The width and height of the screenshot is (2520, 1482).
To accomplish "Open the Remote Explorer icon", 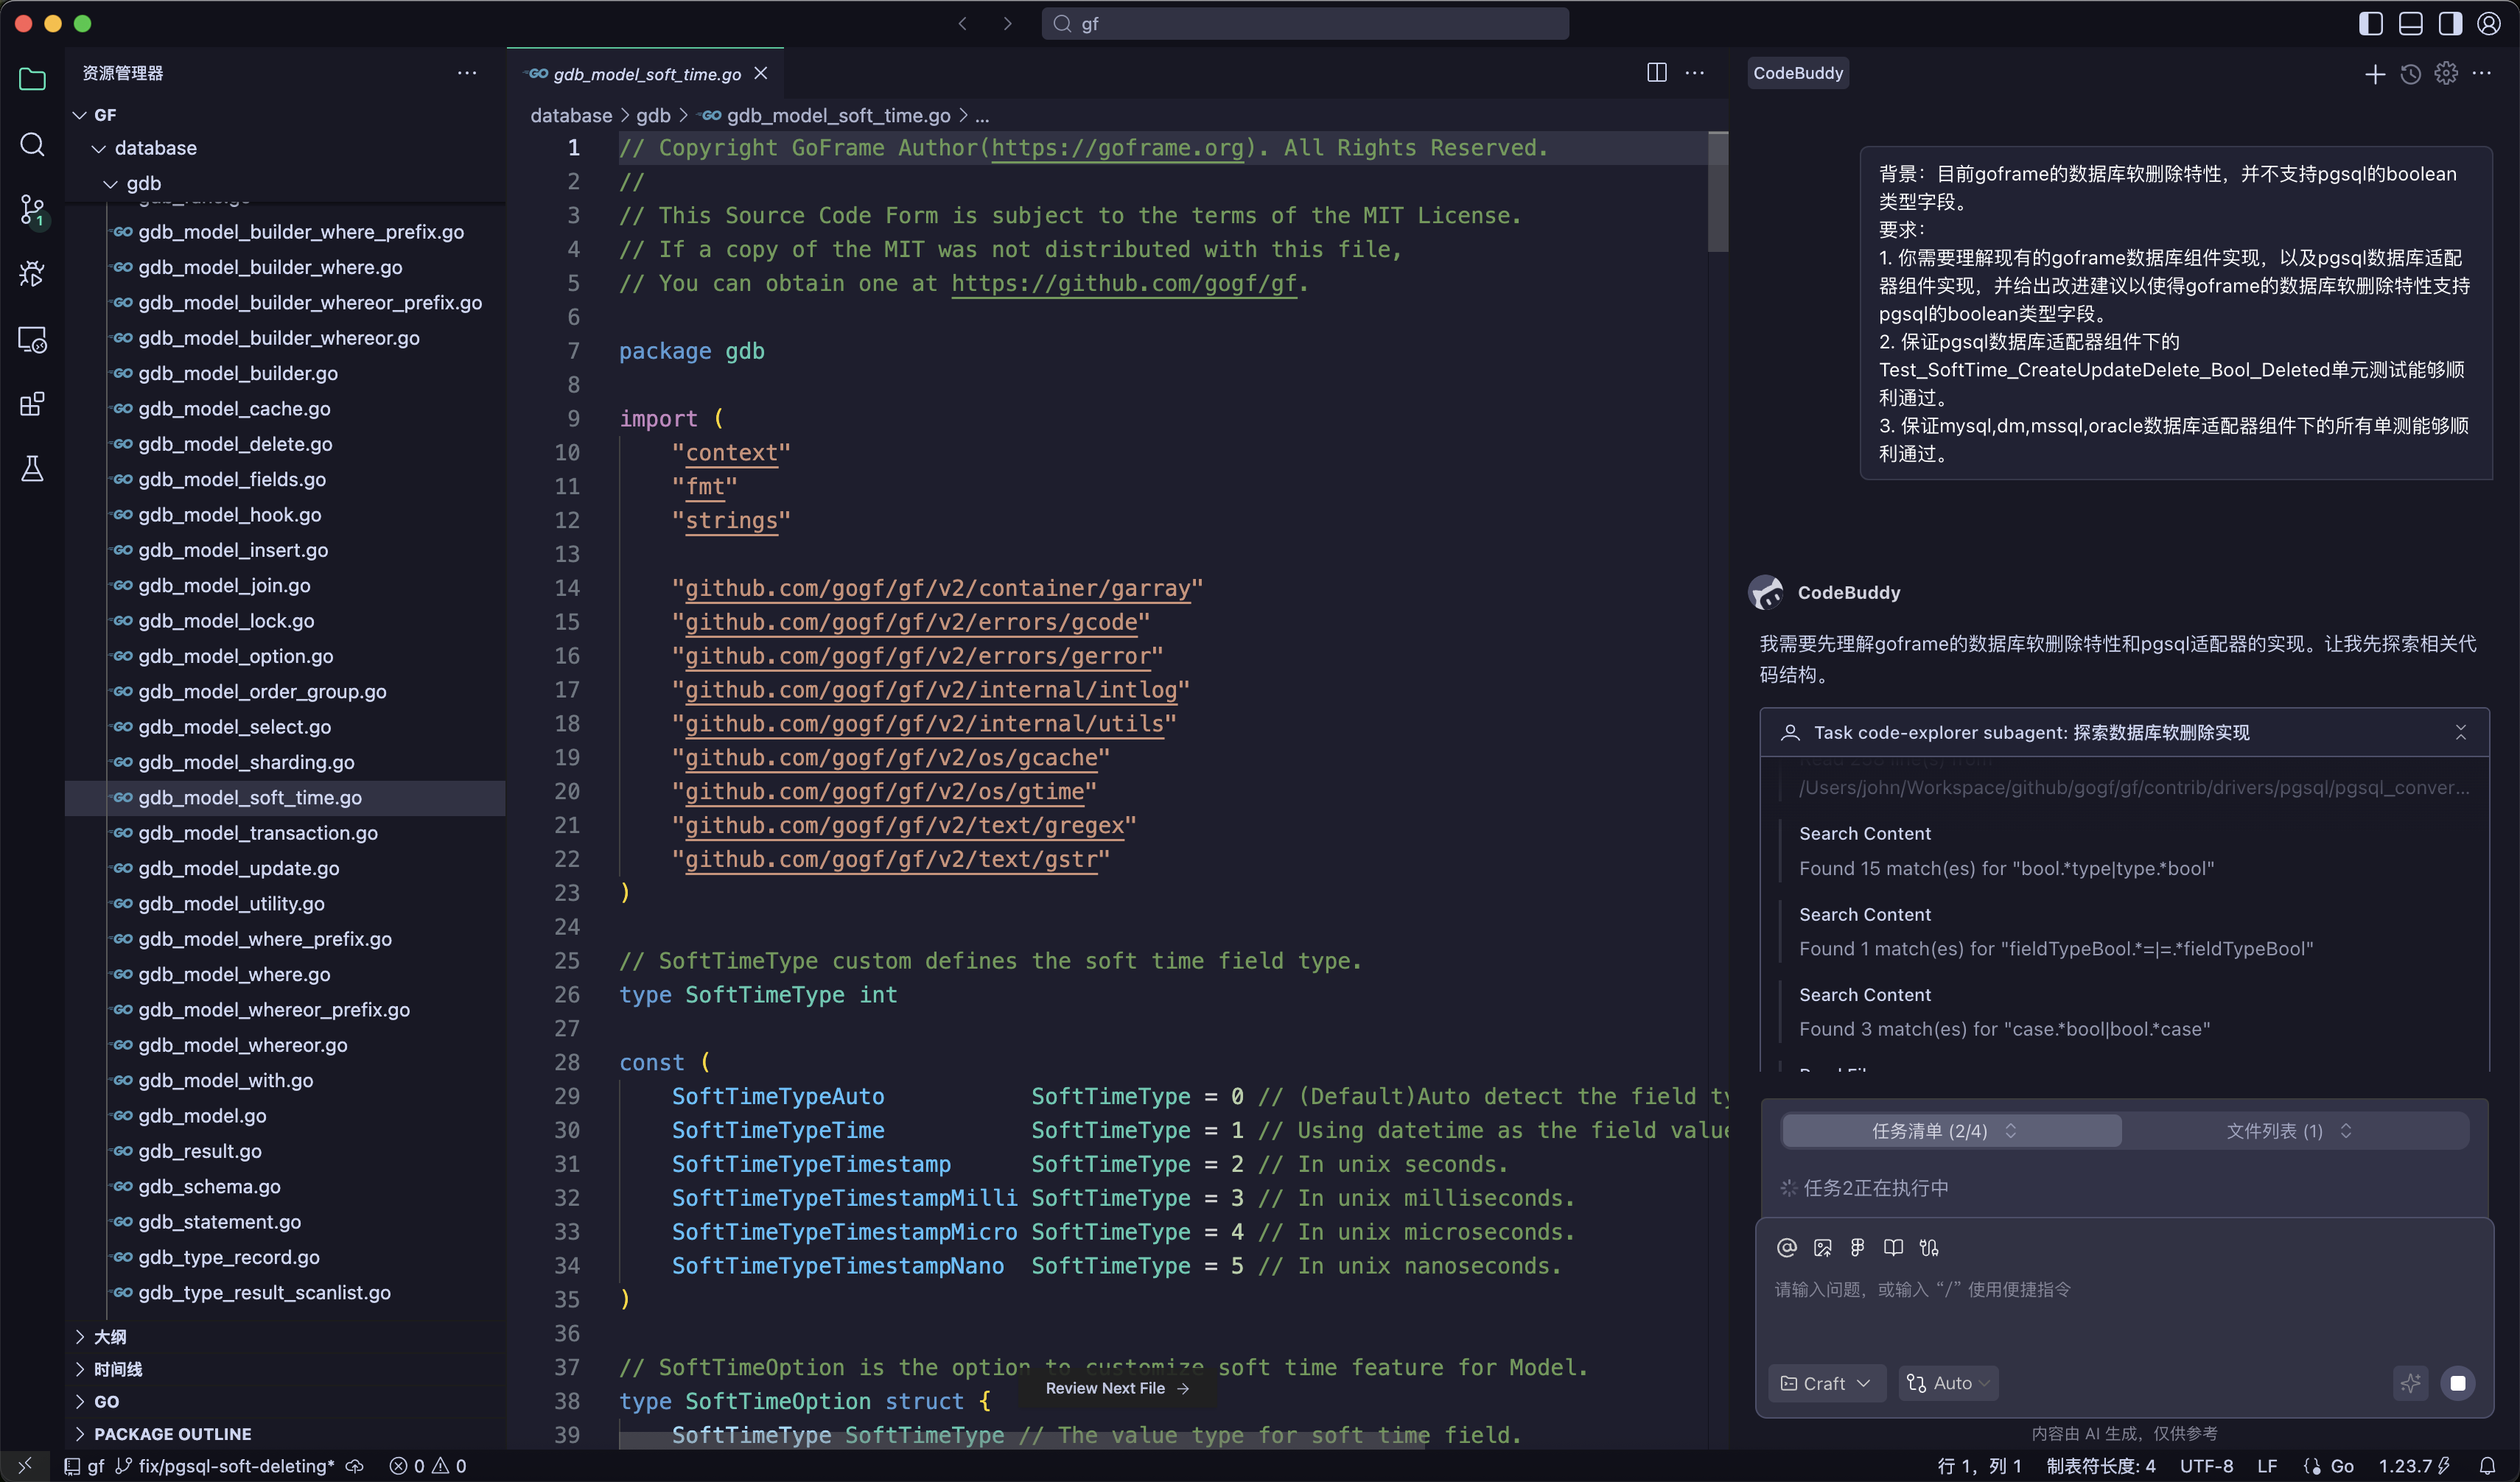I will (x=32, y=340).
